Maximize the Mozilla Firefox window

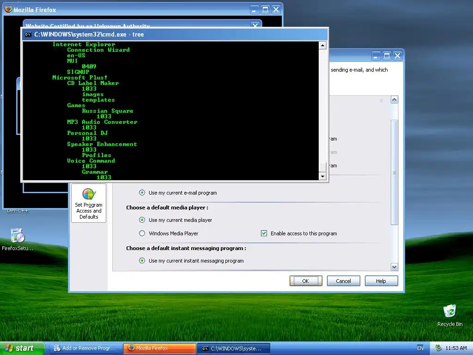[265, 10]
